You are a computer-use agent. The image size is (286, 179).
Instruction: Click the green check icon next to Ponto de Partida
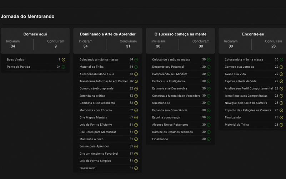pyautogui.click(x=64, y=67)
